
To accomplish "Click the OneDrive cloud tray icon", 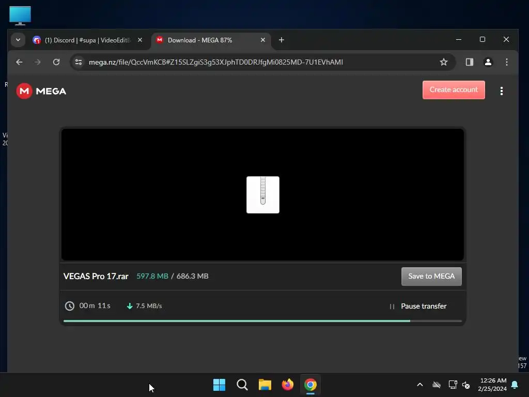I will (437, 385).
